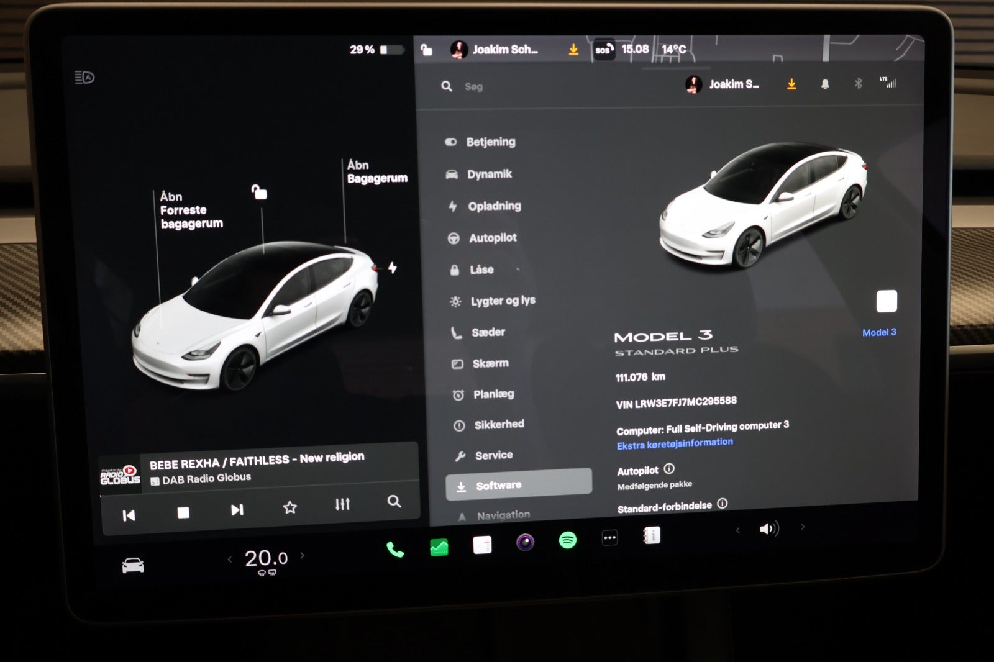Open the Opladning settings menu

click(494, 206)
